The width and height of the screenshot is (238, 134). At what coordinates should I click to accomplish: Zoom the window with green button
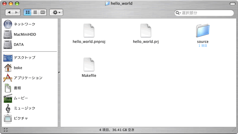coord(17,4)
